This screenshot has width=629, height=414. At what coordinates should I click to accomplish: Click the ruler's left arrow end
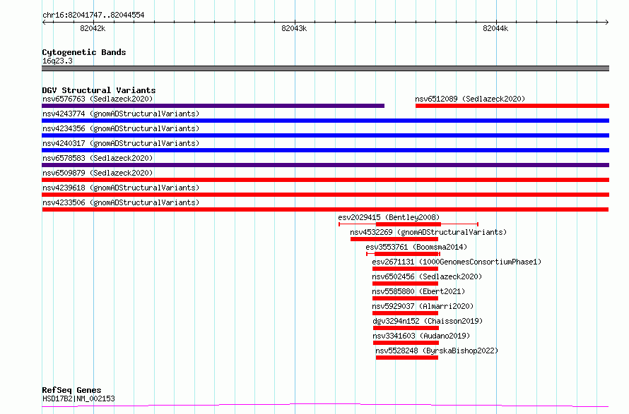point(44,23)
